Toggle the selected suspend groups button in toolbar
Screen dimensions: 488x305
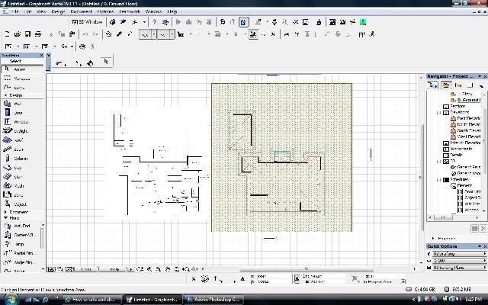coord(253,34)
